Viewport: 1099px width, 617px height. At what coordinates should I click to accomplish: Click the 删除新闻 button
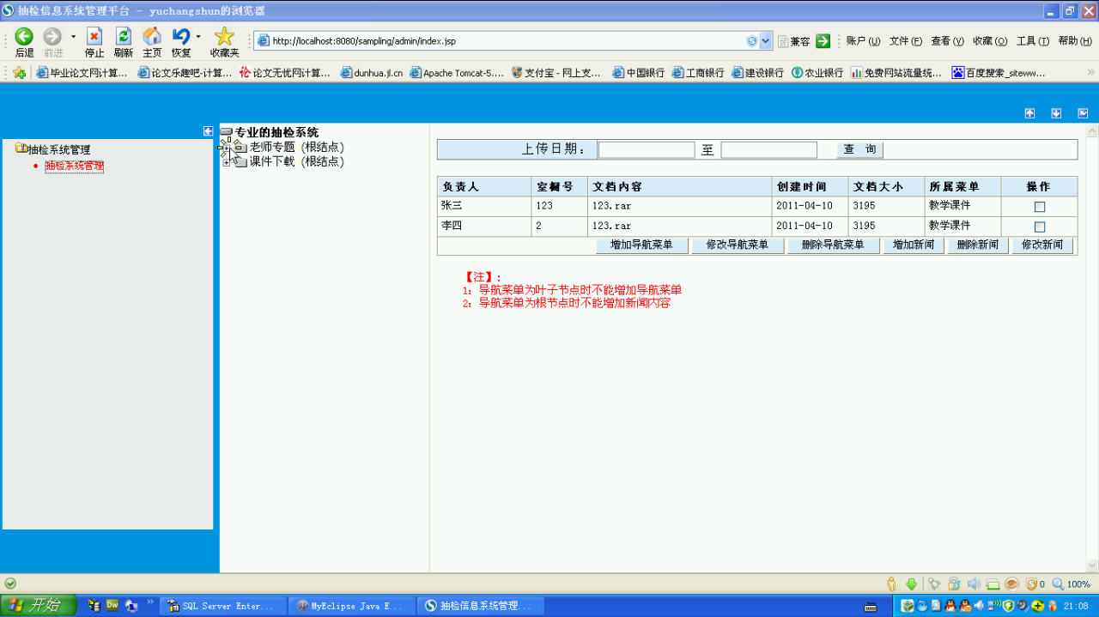coord(978,245)
